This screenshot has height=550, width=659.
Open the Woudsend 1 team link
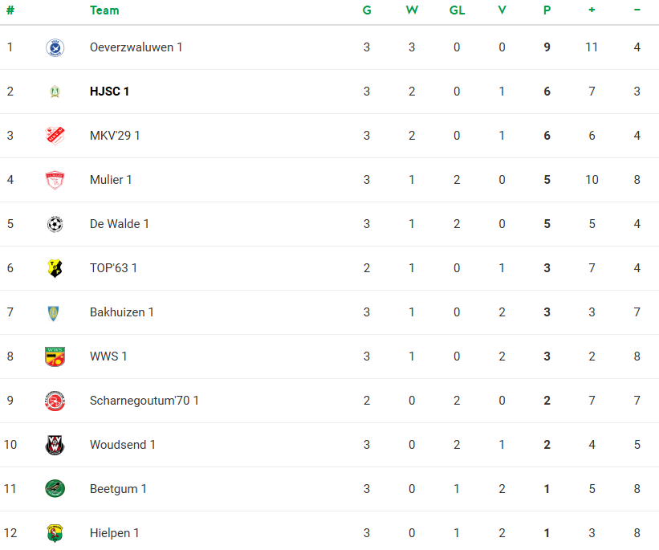(122, 445)
